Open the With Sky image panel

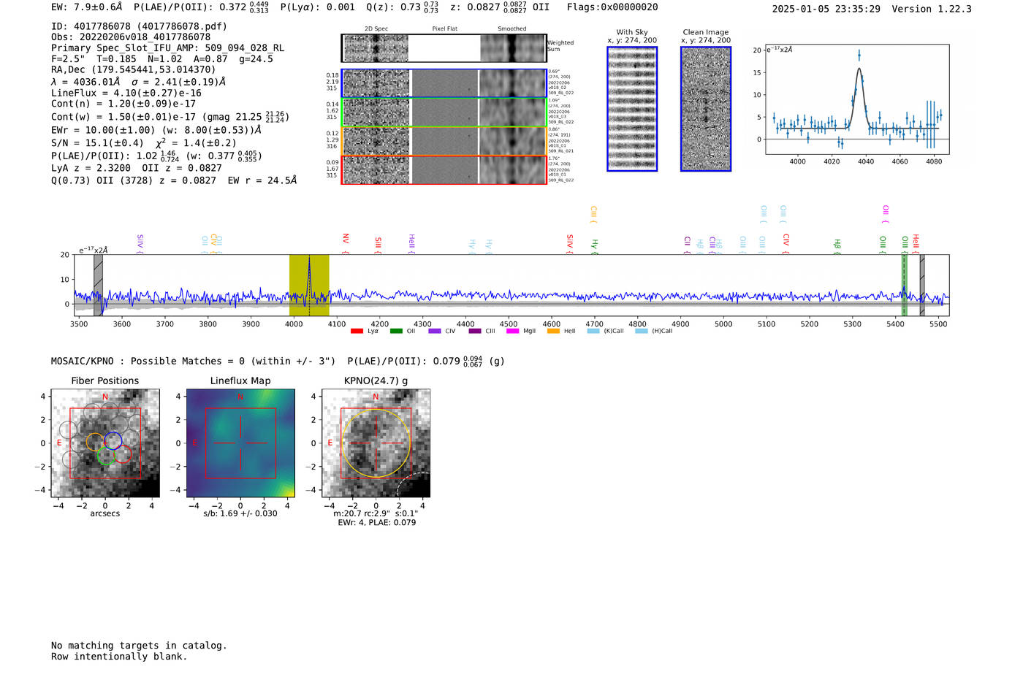point(632,109)
